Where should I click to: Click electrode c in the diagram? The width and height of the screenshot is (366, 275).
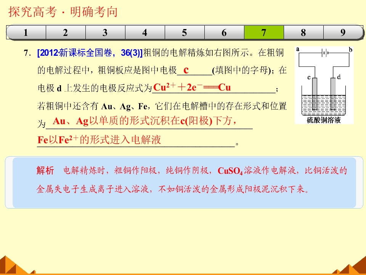tap(315, 94)
